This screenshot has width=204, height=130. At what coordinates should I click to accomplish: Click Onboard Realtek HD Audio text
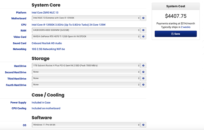47,43
